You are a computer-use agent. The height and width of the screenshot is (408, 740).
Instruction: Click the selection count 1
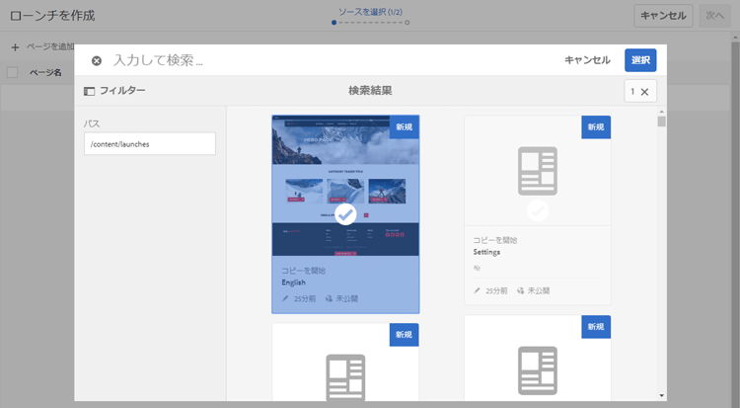click(x=632, y=91)
